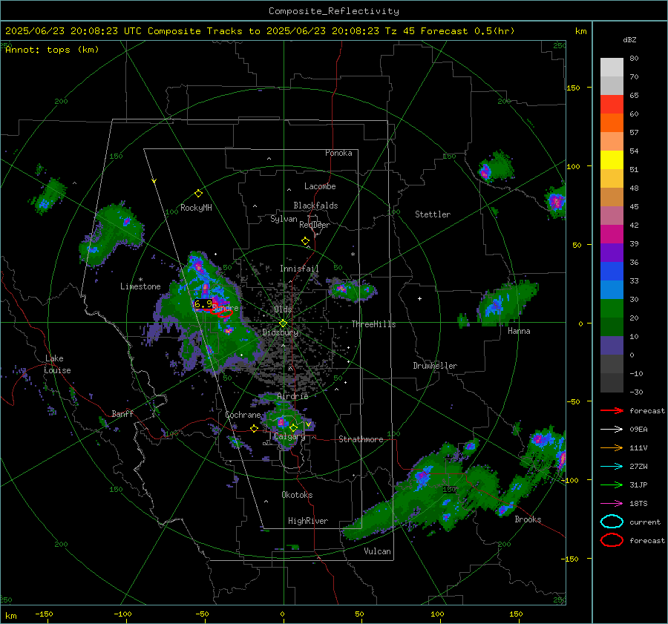The image size is (668, 624).
Task: Click -150 on the bottom km axis
Action: click(x=44, y=614)
